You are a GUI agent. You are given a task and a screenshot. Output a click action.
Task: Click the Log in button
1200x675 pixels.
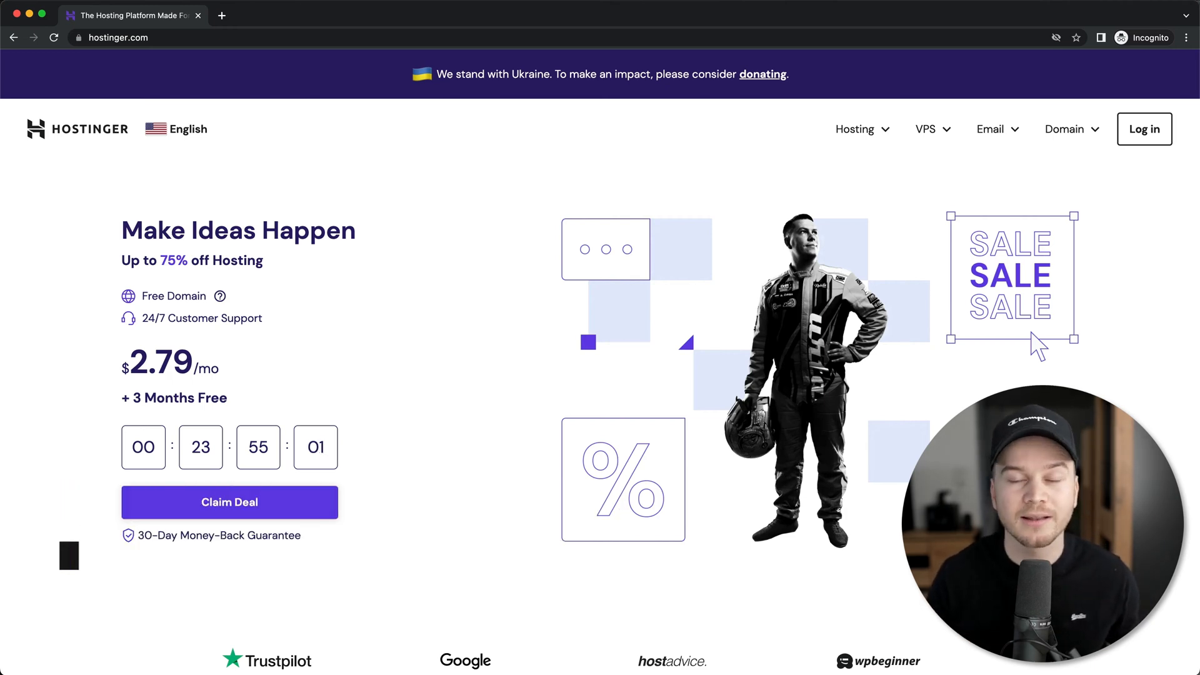click(x=1145, y=129)
